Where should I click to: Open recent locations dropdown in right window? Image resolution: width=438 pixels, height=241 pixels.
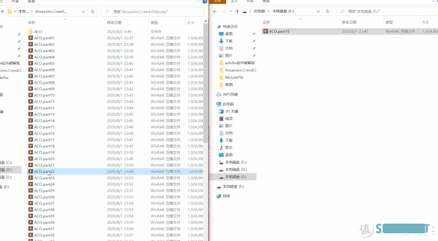(231, 12)
